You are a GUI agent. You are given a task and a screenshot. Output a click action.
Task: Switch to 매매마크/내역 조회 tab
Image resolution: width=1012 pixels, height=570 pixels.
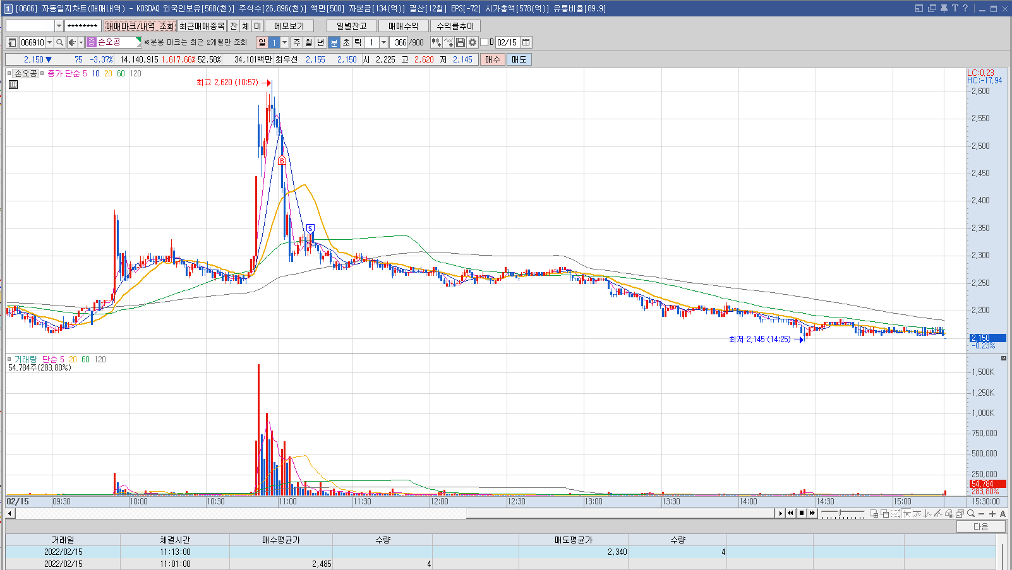[140, 26]
